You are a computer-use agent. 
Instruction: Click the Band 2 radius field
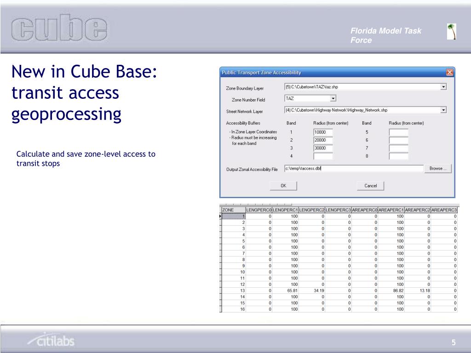coord(323,140)
